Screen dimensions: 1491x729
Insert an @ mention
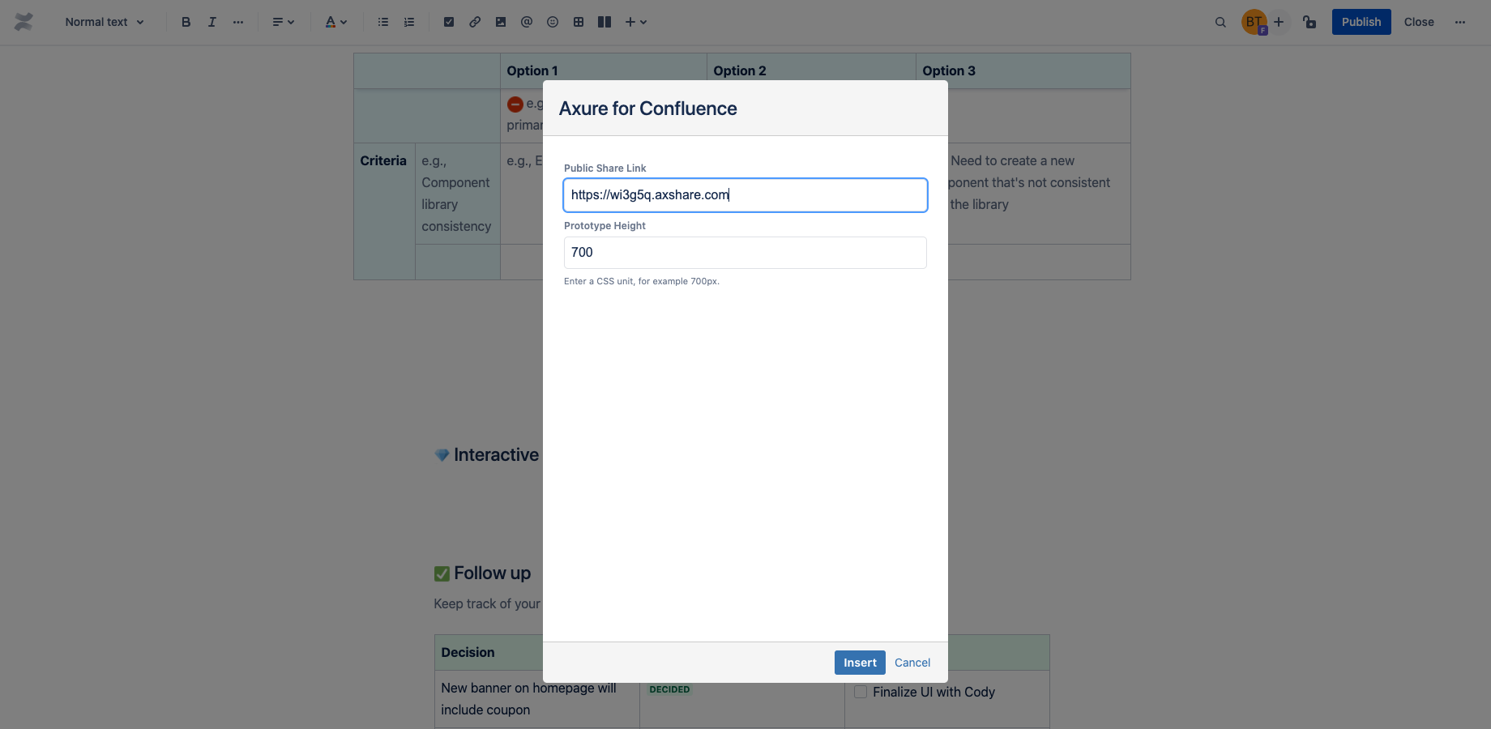527,22
